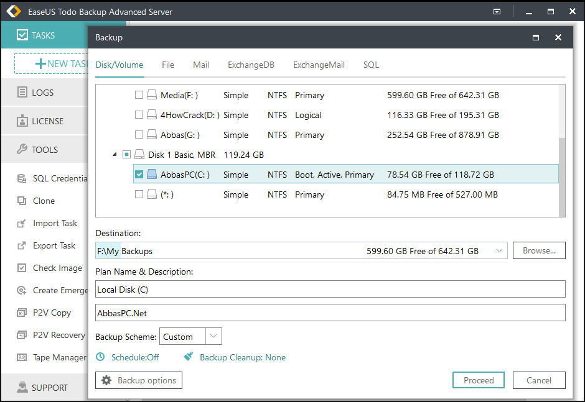The height and width of the screenshot is (402, 585).
Task: Switch to the File tab
Action: click(x=168, y=65)
